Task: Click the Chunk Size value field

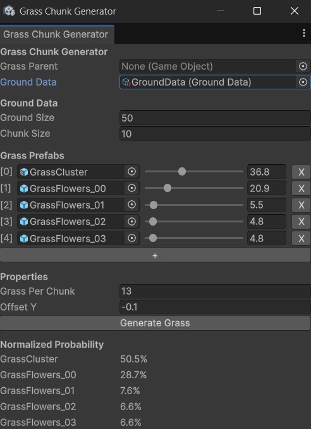Action: [x=215, y=134]
